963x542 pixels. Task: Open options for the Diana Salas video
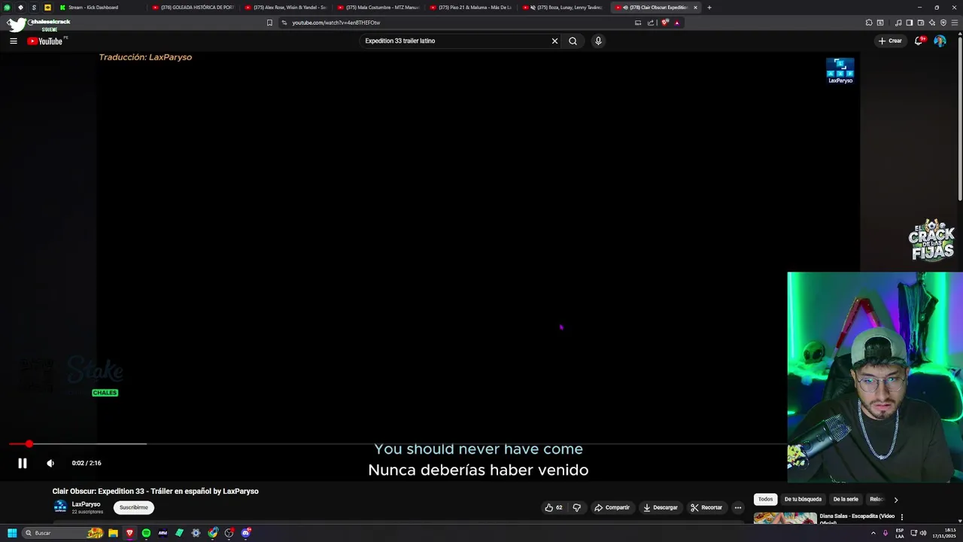tap(902, 517)
